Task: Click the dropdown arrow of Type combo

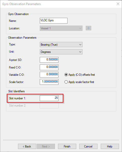Action: pos(80,45)
